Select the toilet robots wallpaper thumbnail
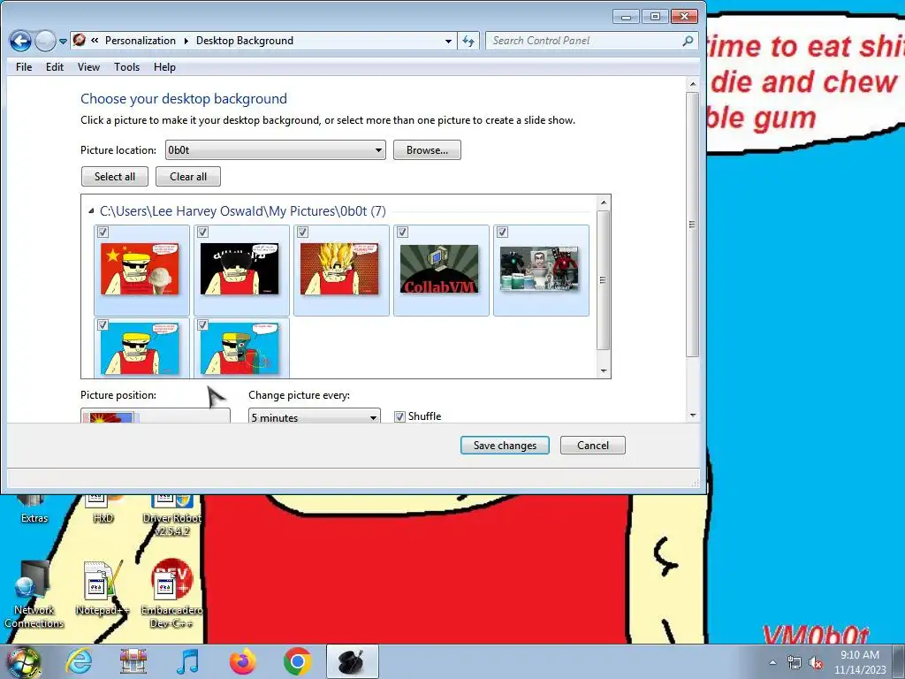This screenshot has width=905, height=679. [540, 269]
